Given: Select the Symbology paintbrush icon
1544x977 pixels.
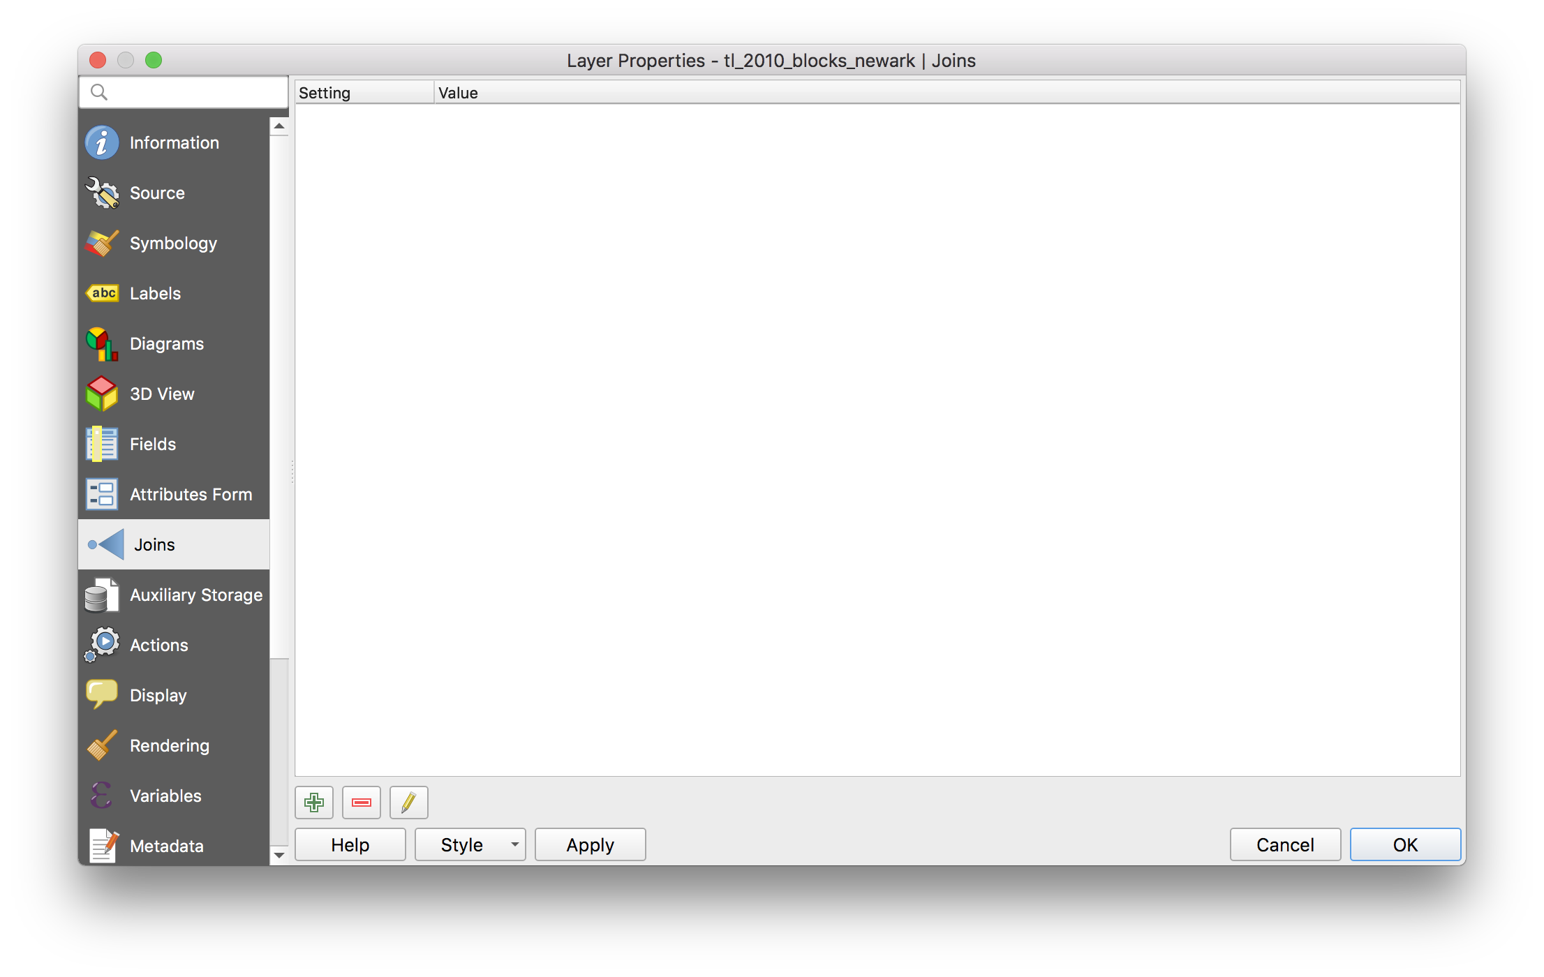Looking at the screenshot, I should pyautogui.click(x=102, y=244).
